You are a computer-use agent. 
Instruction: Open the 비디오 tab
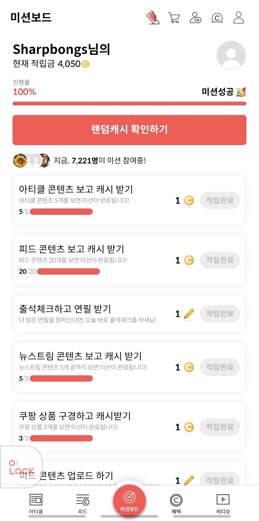pyautogui.click(x=223, y=504)
